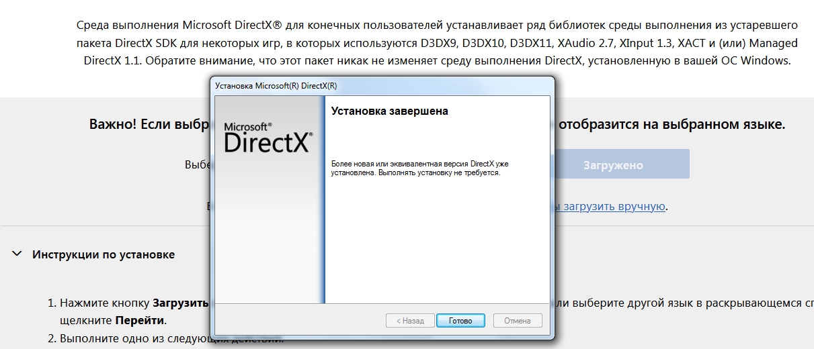This screenshot has width=814, height=349.
Task: Click the disabled Назад button
Action: coord(410,321)
